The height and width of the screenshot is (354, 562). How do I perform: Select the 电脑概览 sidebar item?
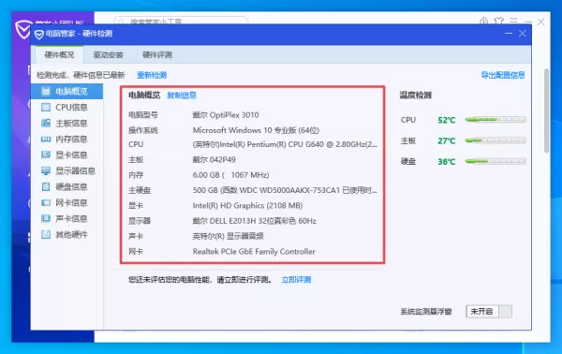[67, 92]
